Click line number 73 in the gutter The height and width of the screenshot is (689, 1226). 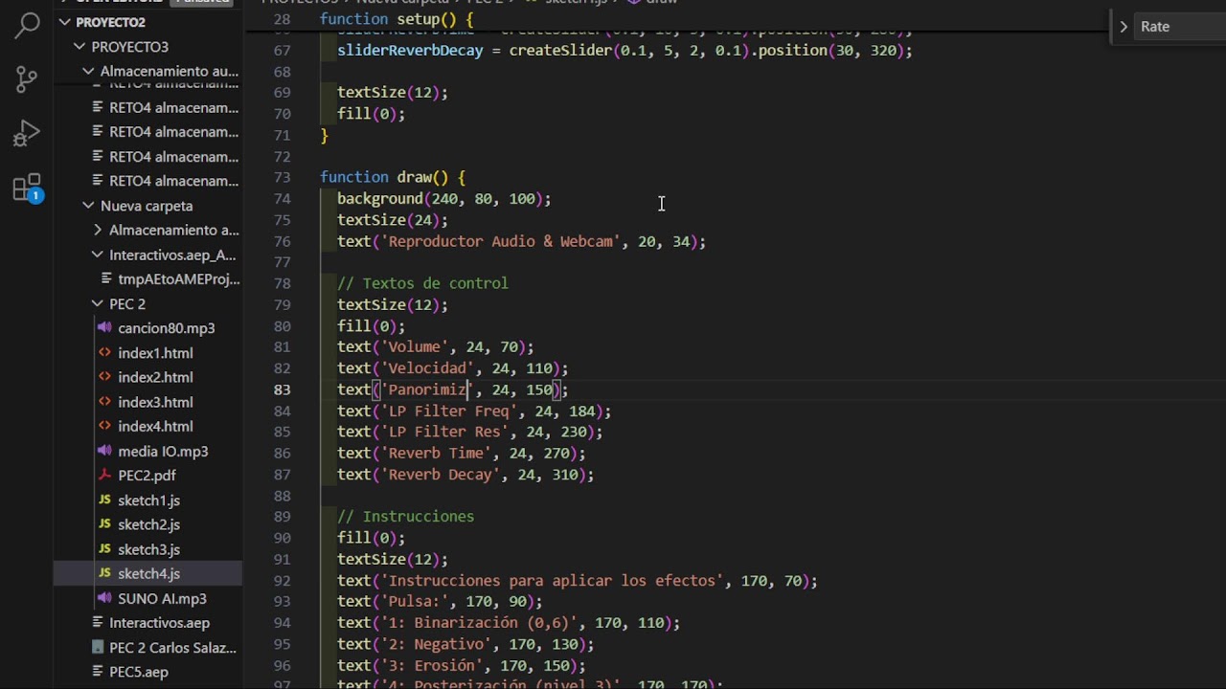pos(282,177)
